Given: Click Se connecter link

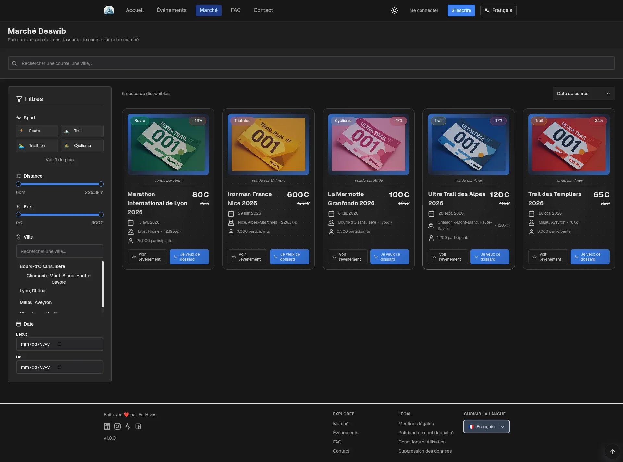Looking at the screenshot, I should click(424, 10).
